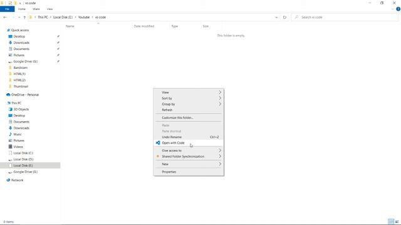This screenshot has width=401, height=225.
Task: Open Local Disk (D:) in navigation pane
Action: (23, 159)
